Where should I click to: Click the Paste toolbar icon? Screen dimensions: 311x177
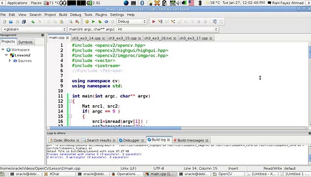(x=62, y=22)
